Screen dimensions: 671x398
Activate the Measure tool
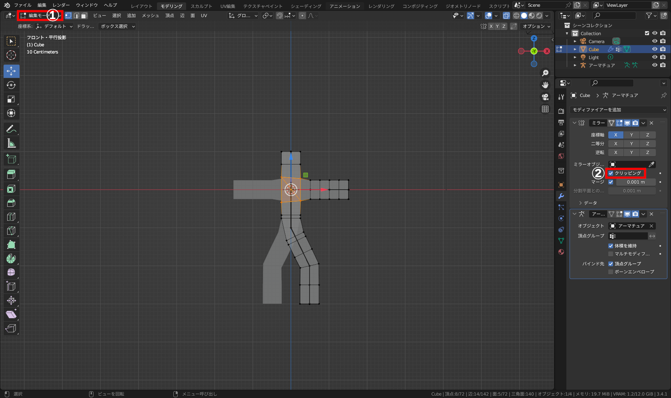click(x=11, y=143)
